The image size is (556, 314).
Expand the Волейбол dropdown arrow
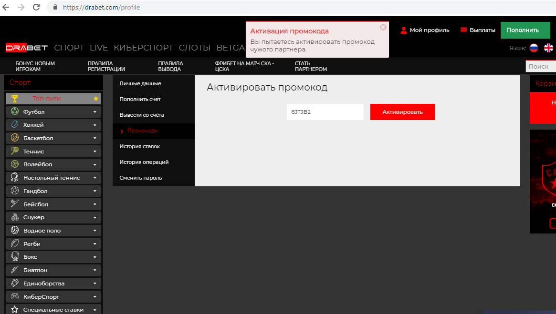coord(94,164)
